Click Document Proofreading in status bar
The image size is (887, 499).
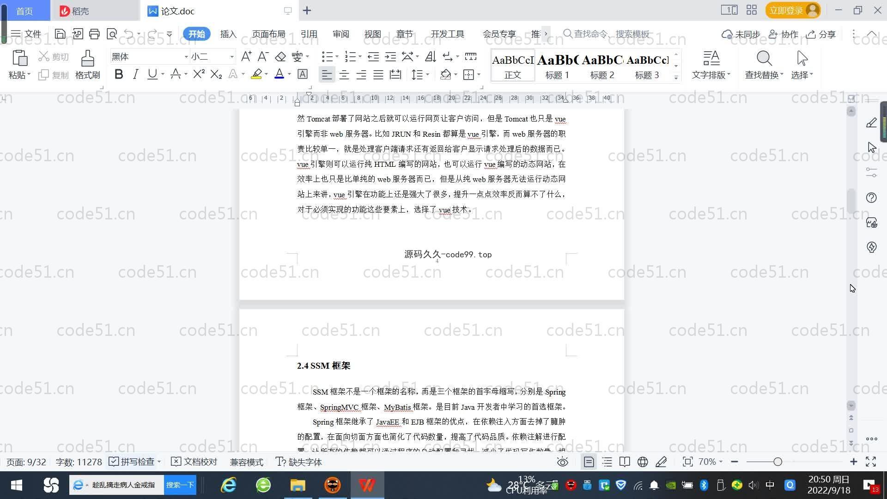pyautogui.click(x=194, y=462)
